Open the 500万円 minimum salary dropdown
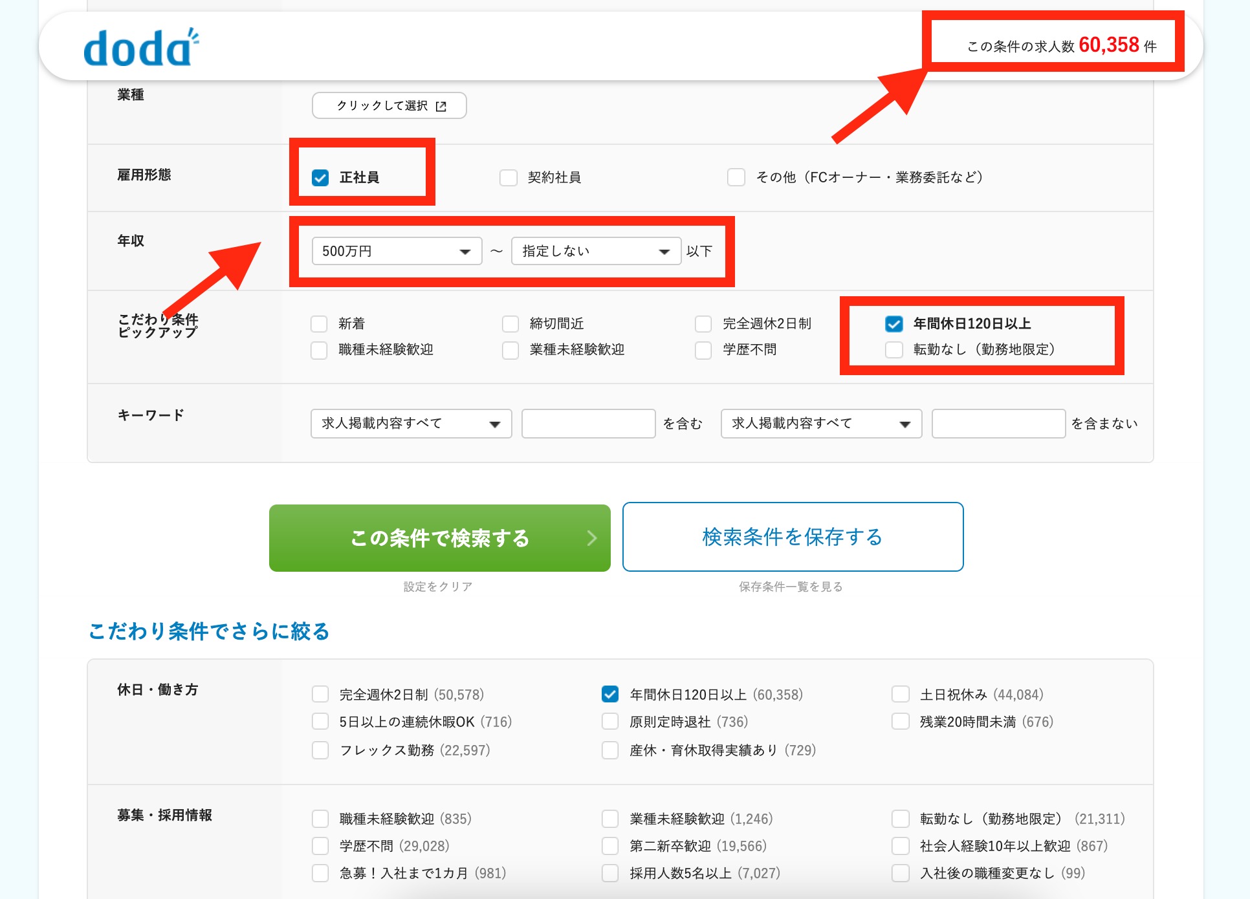Viewport: 1250px width, 899px height. point(397,251)
